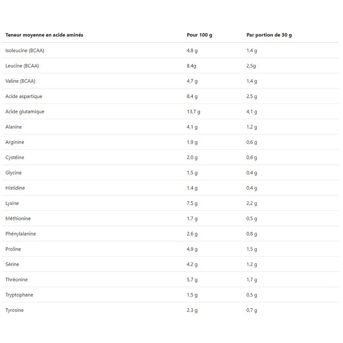The height and width of the screenshot is (343, 343).
Task: Click the Lysine 7,5 g value
Action: [x=192, y=203]
